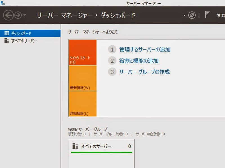Click the 詳細情報(L) tile

tap(83, 104)
